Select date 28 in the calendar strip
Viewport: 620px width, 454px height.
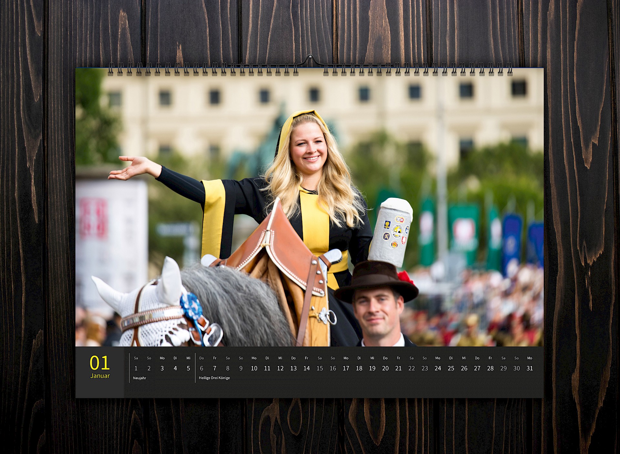(x=490, y=368)
